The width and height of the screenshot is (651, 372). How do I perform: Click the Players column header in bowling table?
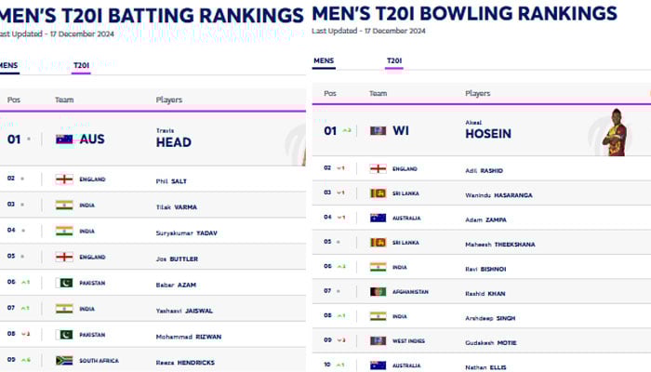[x=477, y=93]
